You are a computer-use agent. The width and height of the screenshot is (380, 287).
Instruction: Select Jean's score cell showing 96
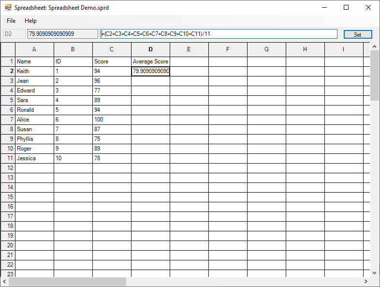112,81
